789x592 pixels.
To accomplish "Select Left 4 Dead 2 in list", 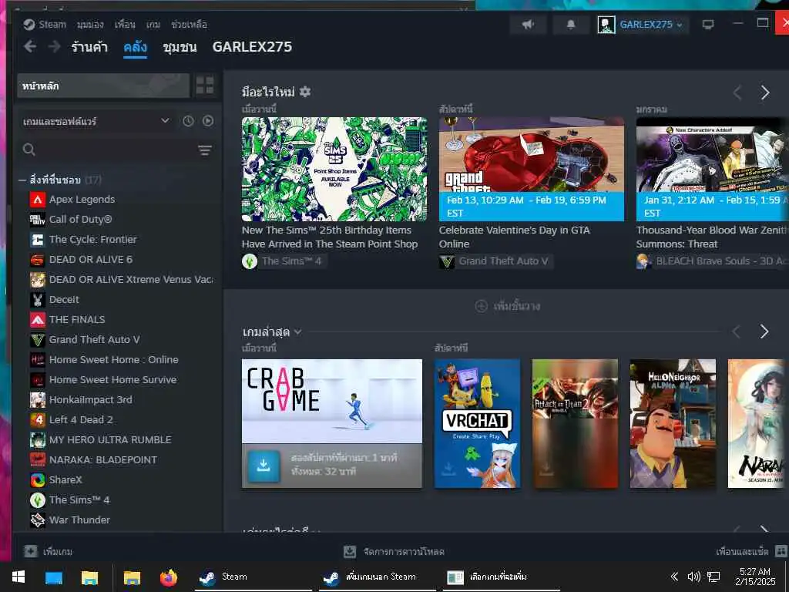I will pyautogui.click(x=81, y=420).
